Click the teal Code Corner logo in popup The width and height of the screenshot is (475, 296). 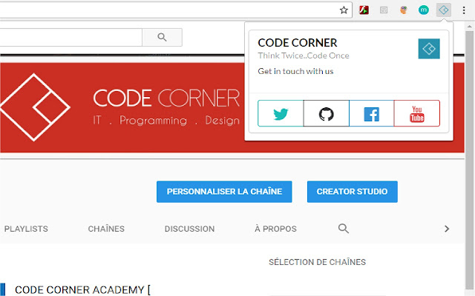click(x=429, y=49)
